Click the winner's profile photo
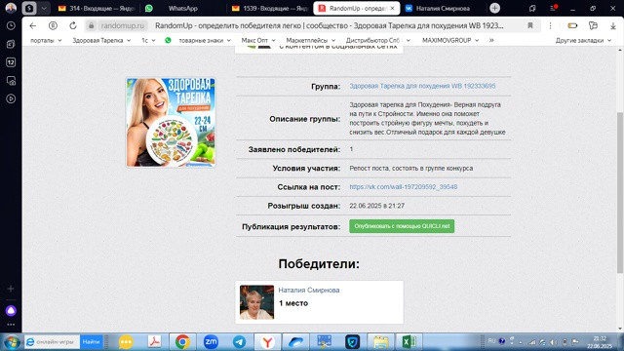 pyautogui.click(x=256, y=302)
